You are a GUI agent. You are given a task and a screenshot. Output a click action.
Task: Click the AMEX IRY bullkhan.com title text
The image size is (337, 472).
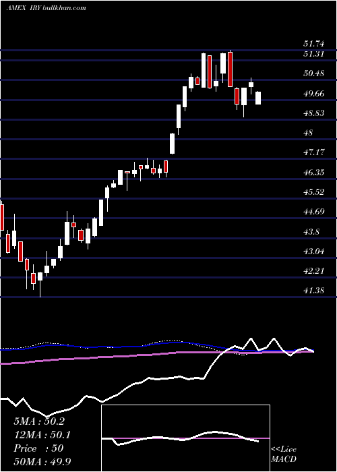[46, 7]
